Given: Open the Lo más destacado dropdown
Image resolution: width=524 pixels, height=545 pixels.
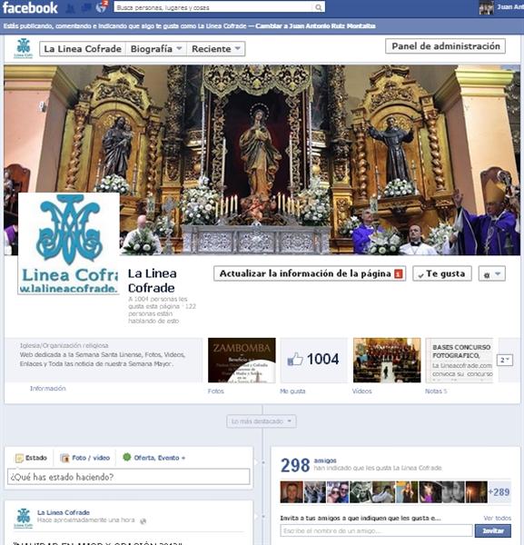Looking at the screenshot, I should 262,421.
